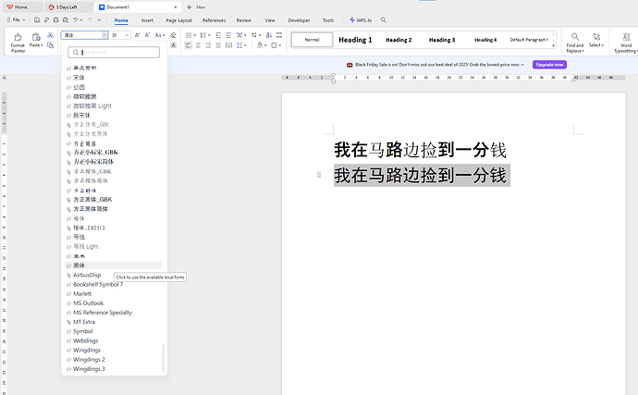Click the Clear Formatting eraser icon
The height and width of the screenshot is (395, 638).
coord(173,35)
